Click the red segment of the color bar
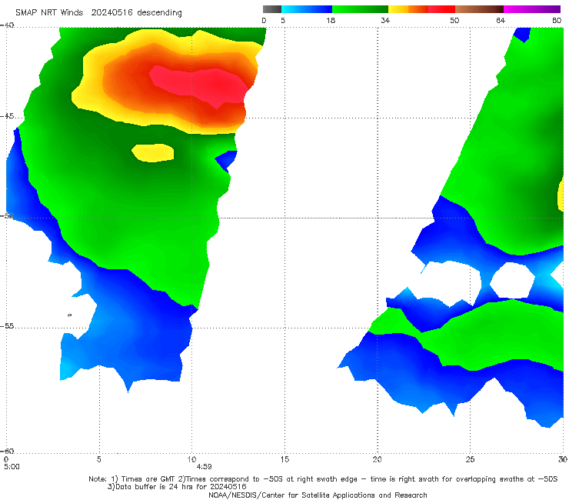Image resolution: width=569 pixels, height=500 pixels. 442,9
